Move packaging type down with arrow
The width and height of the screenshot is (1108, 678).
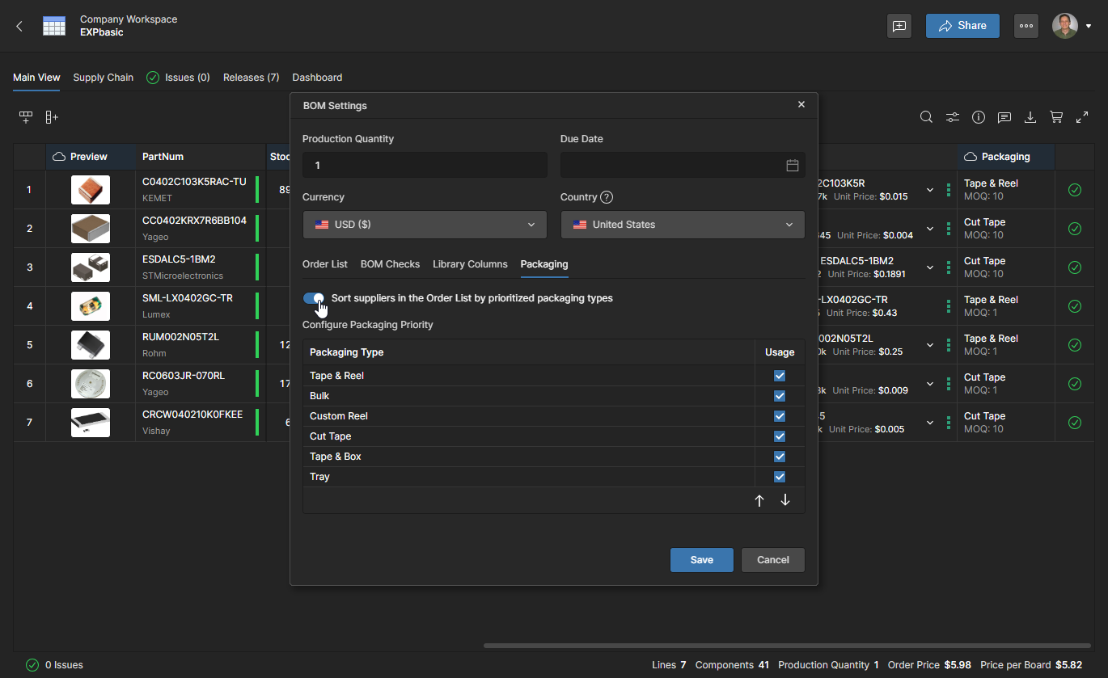click(784, 500)
